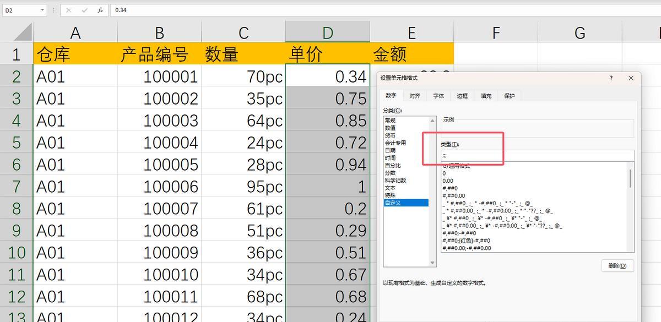Select 会计专用 category
Viewport: 661px width, 322px height.
[x=406, y=143]
